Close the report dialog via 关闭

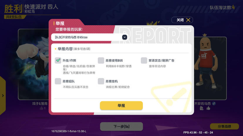pyautogui.click(x=182, y=20)
